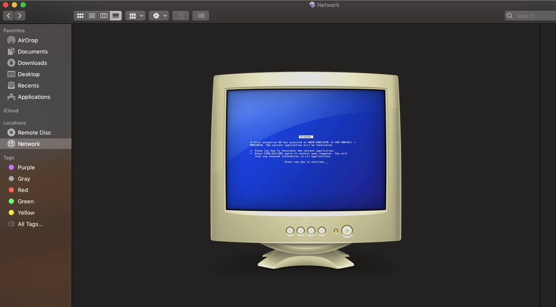The height and width of the screenshot is (307, 556).
Task: Open Applications in the sidebar
Action: pos(36,97)
